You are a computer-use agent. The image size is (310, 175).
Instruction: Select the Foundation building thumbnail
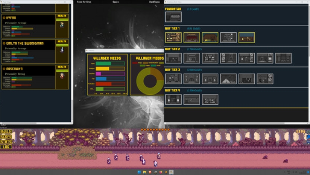pos(173,17)
